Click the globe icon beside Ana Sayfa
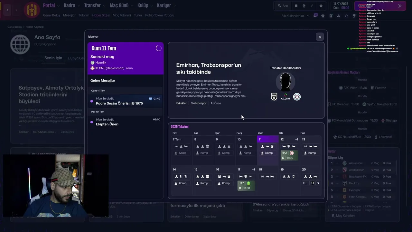Image resolution: width=412 pixels, height=232 pixels. point(20,44)
